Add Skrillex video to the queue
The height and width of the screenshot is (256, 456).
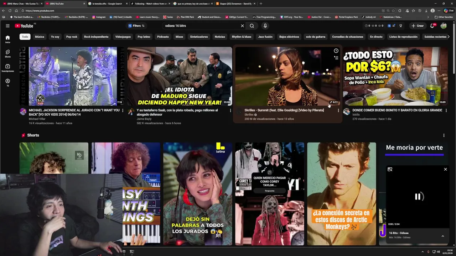coord(336,58)
